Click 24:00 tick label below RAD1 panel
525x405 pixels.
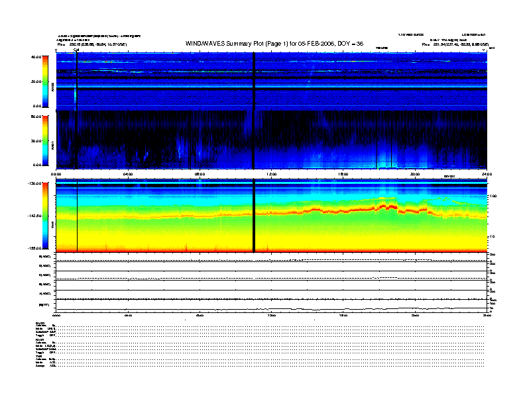(x=487, y=174)
